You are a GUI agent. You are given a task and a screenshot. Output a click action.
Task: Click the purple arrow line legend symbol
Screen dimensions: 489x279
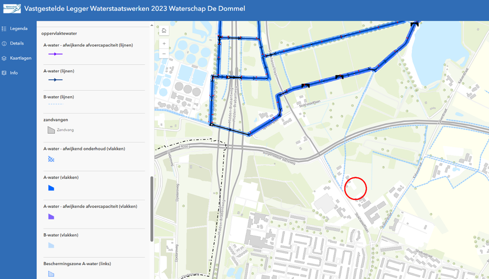(55, 54)
